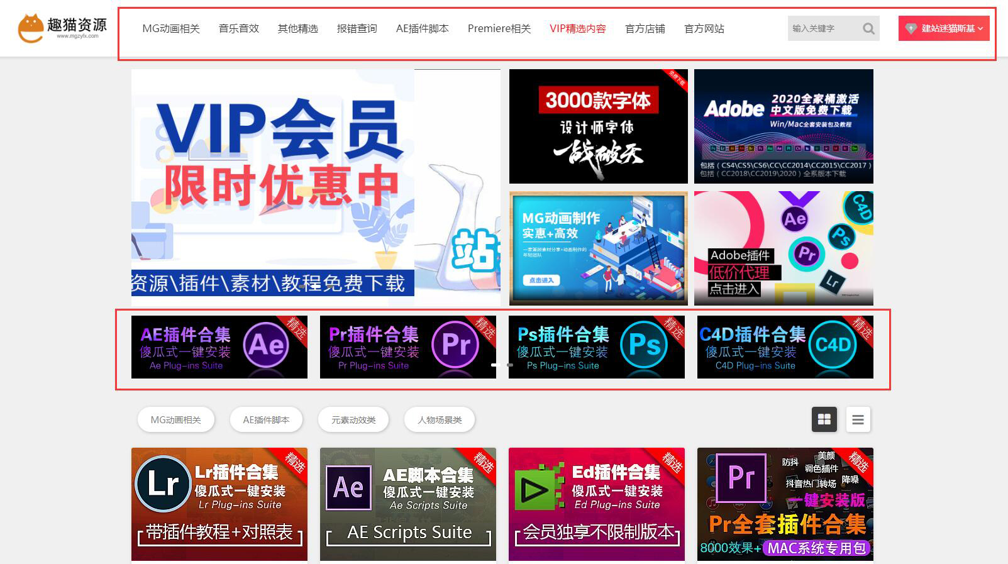Open the Ps插件合集 banner

[x=596, y=347]
